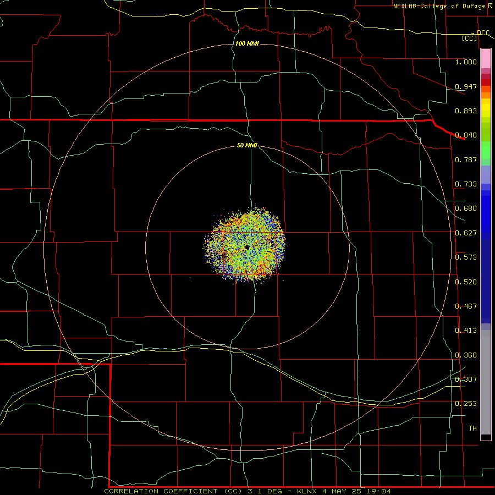Click the 0.733 color scale value

pos(466,184)
